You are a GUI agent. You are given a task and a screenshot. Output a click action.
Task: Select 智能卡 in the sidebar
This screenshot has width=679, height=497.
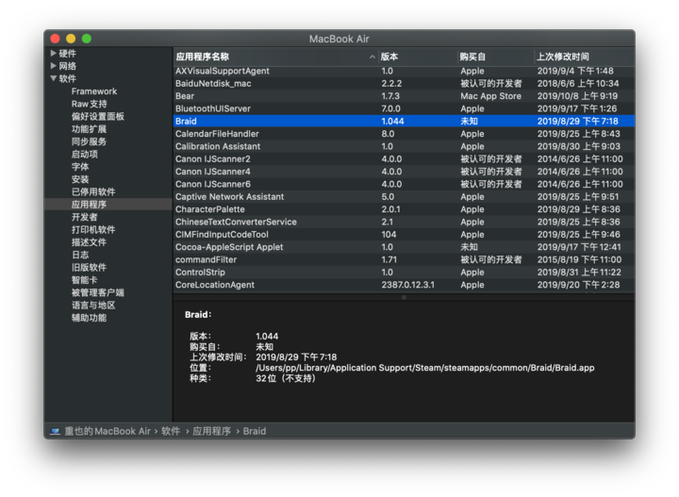[x=85, y=280]
